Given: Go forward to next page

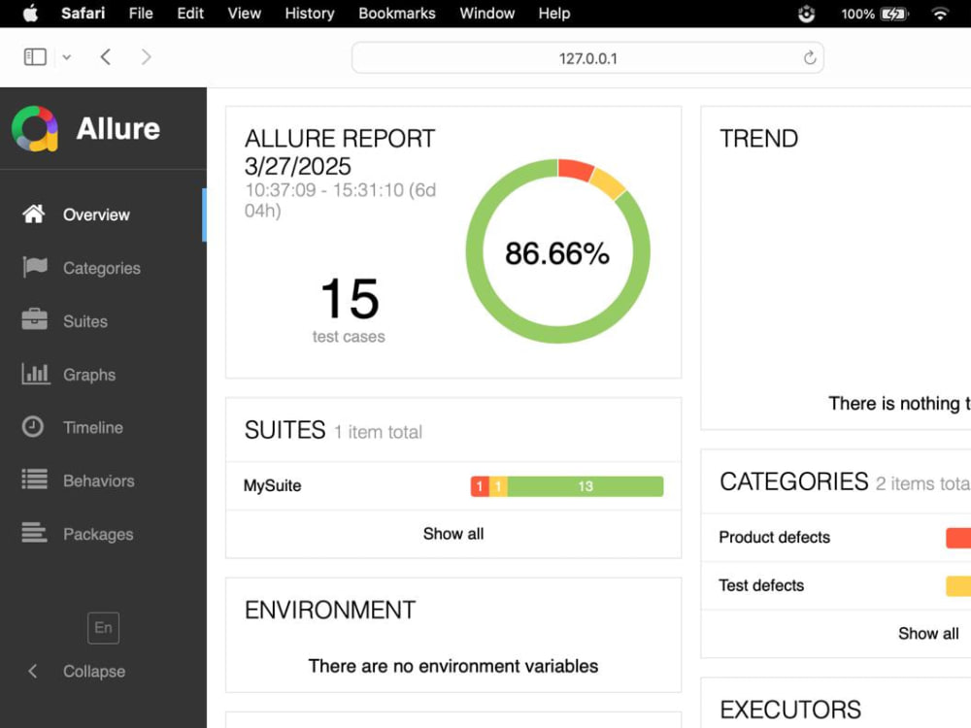Looking at the screenshot, I should 146,57.
